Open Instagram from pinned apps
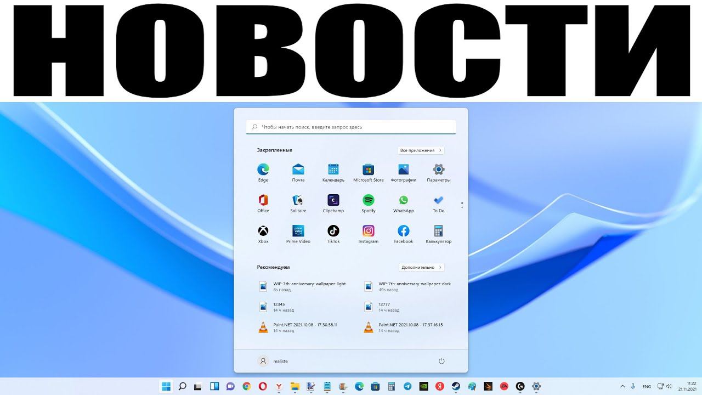The width and height of the screenshot is (702, 395). click(369, 234)
